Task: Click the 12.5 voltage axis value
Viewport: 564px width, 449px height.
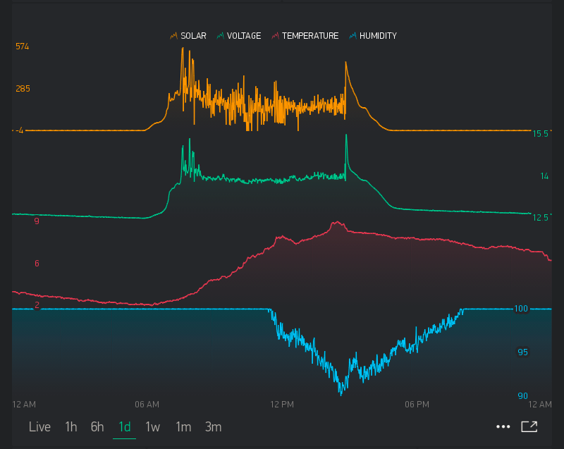Action: tap(540, 218)
